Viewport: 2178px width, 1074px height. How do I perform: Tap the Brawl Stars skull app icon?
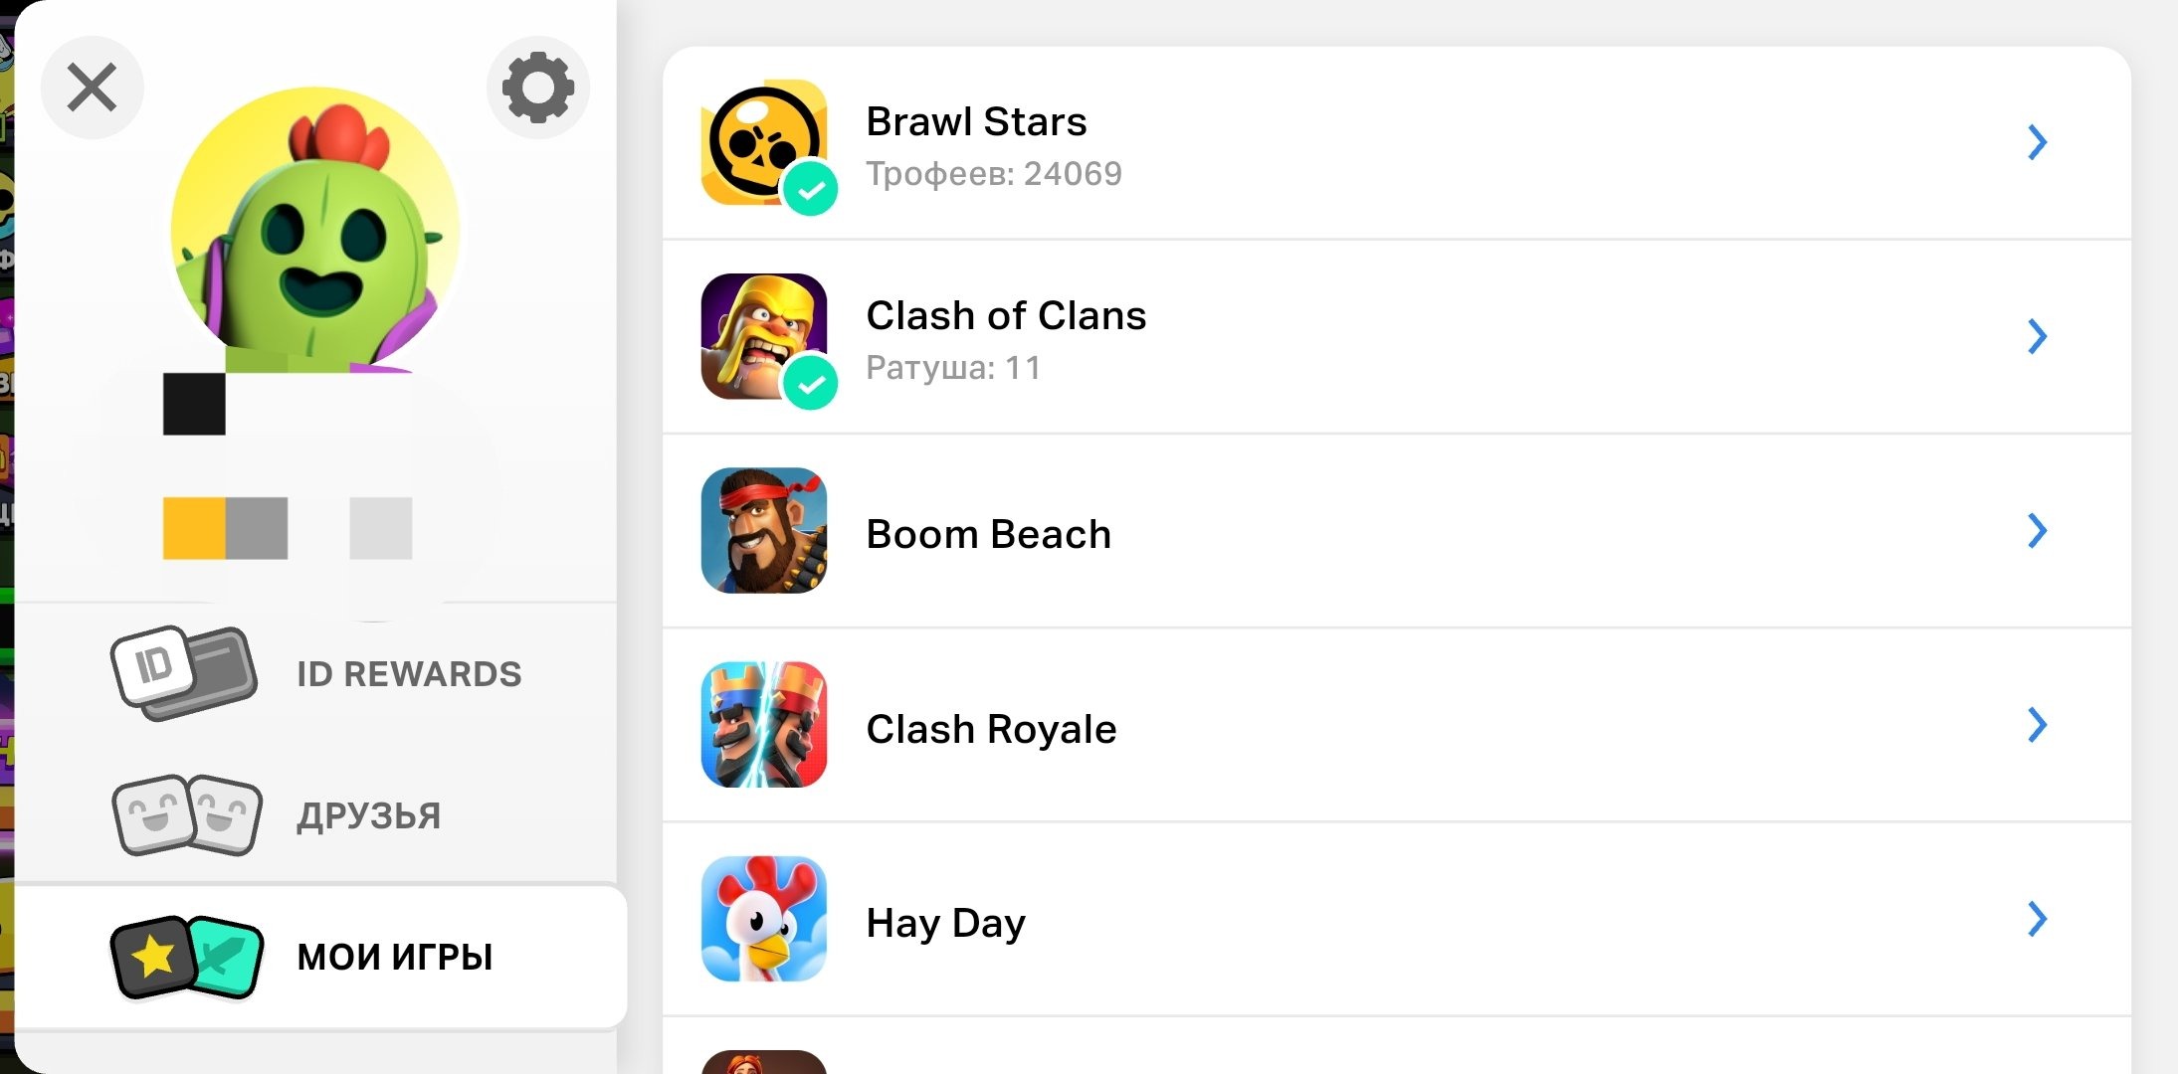[x=764, y=142]
